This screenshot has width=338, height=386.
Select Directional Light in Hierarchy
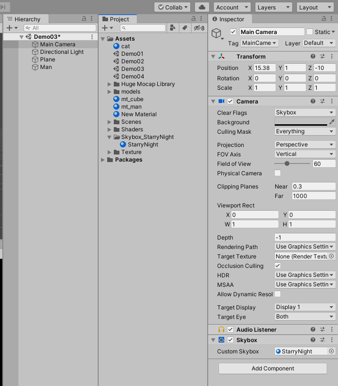(x=62, y=52)
